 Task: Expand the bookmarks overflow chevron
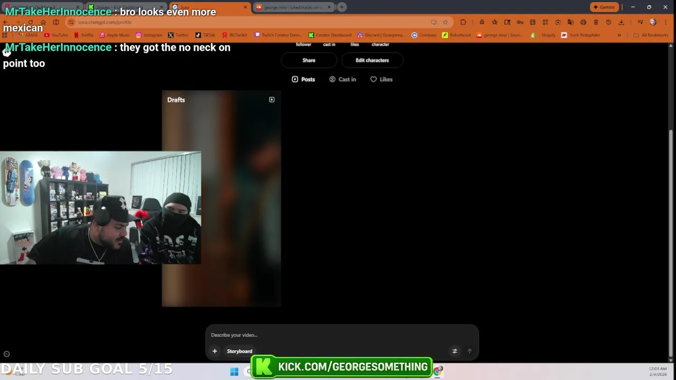pos(619,35)
